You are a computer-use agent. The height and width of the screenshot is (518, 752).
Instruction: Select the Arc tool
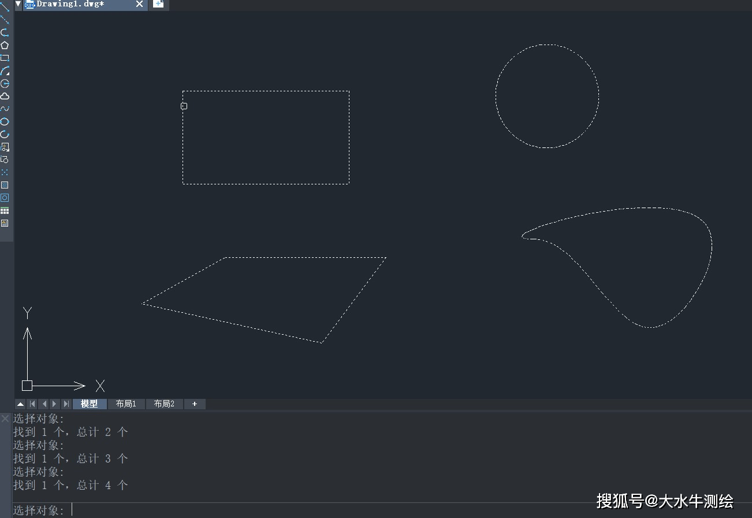pos(5,71)
